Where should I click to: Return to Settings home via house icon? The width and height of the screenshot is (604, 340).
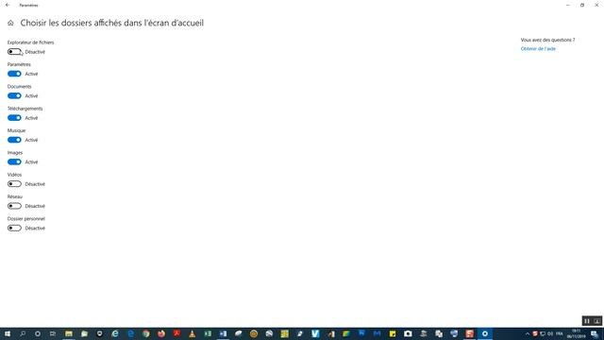(x=10, y=23)
